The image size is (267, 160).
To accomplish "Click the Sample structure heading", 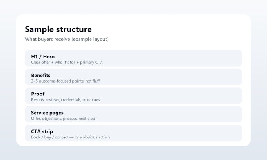I will pyautogui.click(x=58, y=29).
